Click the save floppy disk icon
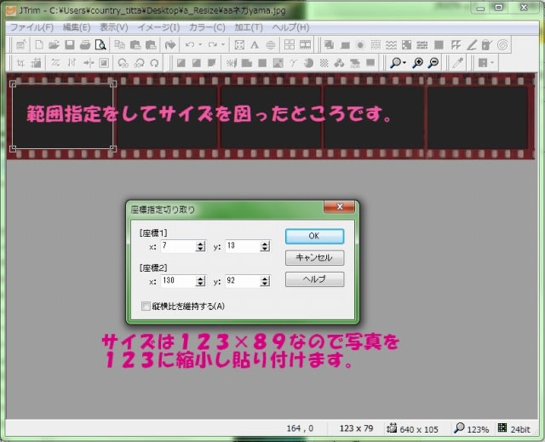The width and height of the screenshot is (545, 442). coord(70,44)
